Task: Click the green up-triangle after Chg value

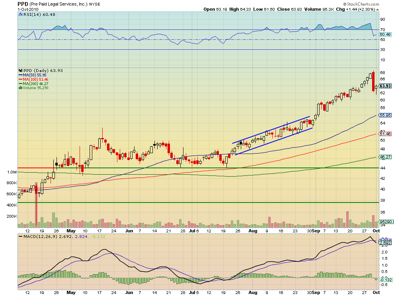Action: click(x=378, y=10)
